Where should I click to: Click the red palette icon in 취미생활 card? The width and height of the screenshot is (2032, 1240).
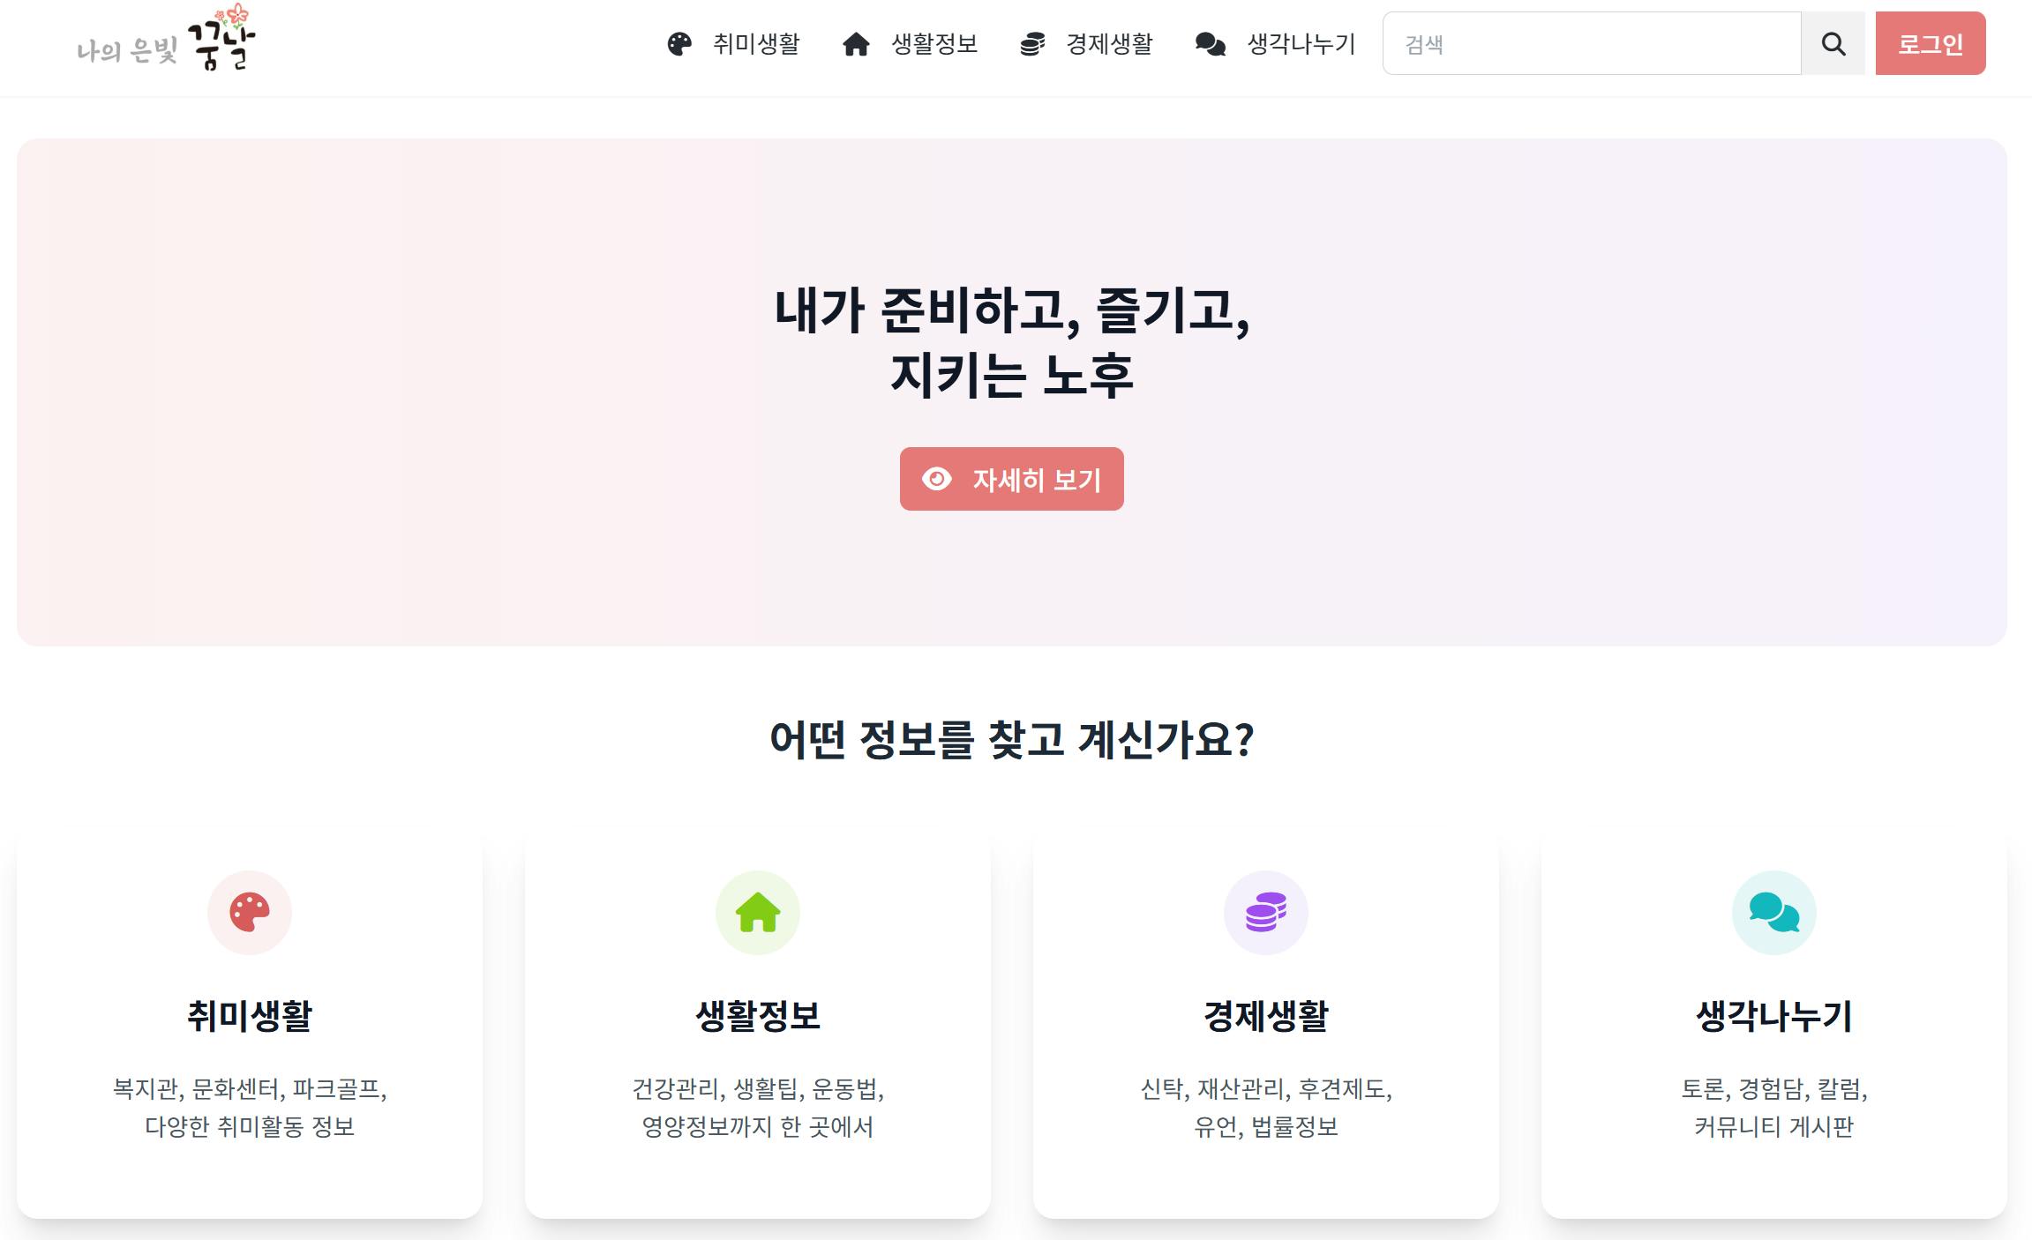click(x=250, y=912)
